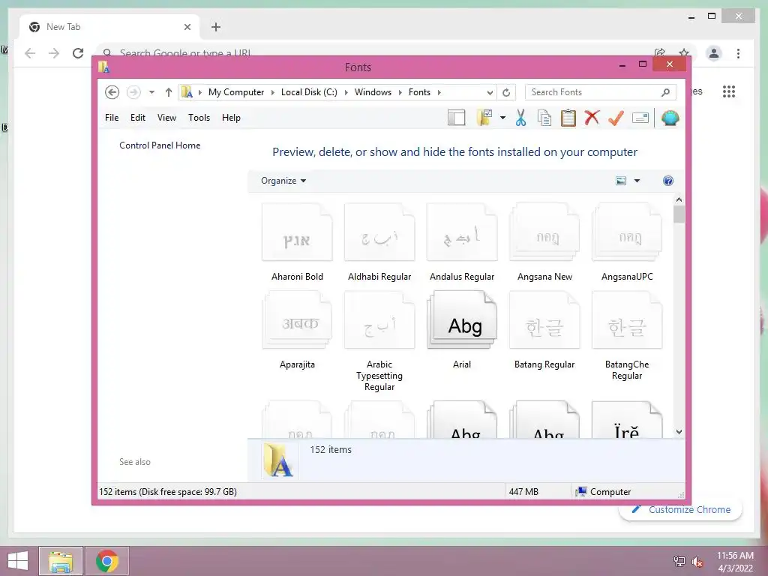Click scroll up arrow in font list

tap(679, 199)
